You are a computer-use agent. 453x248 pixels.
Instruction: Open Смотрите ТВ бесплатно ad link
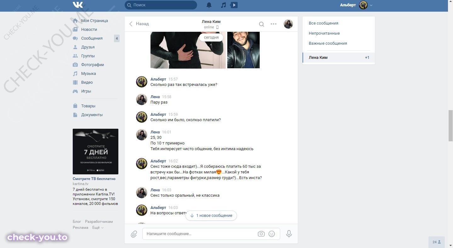[x=94, y=179]
